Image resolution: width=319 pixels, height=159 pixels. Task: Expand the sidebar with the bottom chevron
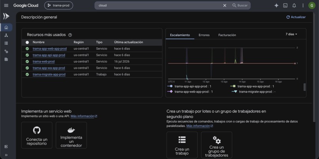(x=6, y=155)
